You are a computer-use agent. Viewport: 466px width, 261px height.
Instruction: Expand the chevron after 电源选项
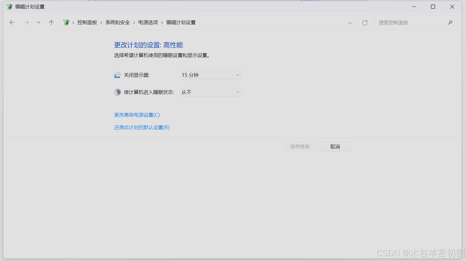point(162,23)
